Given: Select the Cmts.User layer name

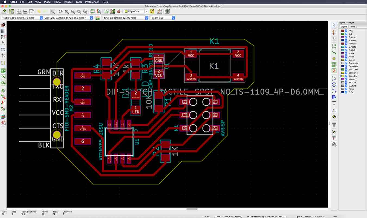Looking at the screenshot, I should click(x=354, y=66).
